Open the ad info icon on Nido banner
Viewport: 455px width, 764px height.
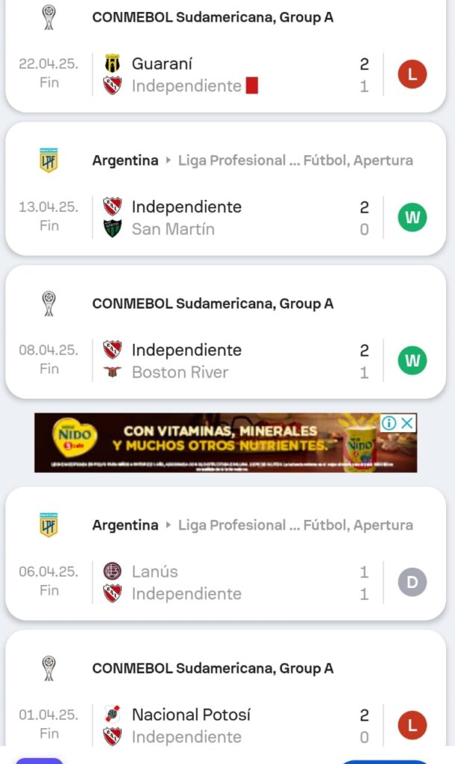(389, 423)
